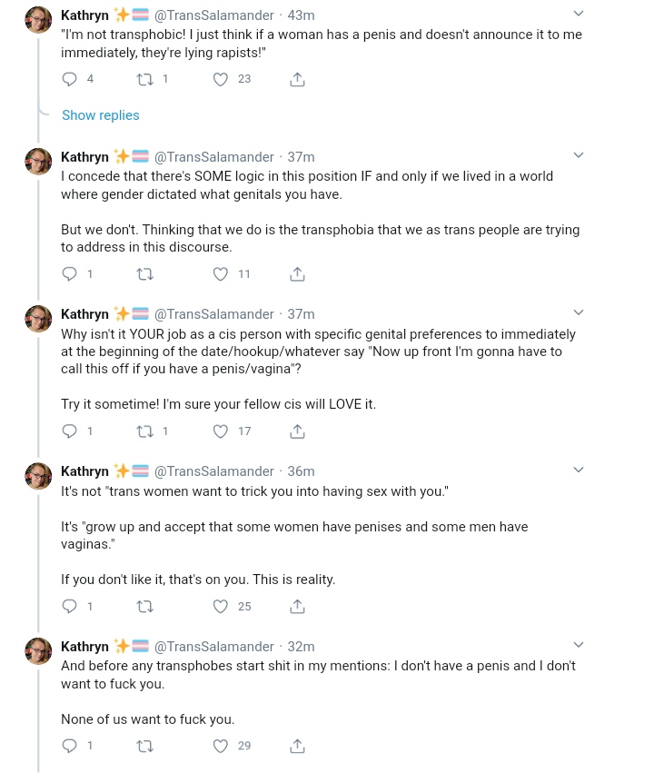Like the tweet posted 43m ago
The image size is (654, 773).
[x=221, y=79]
